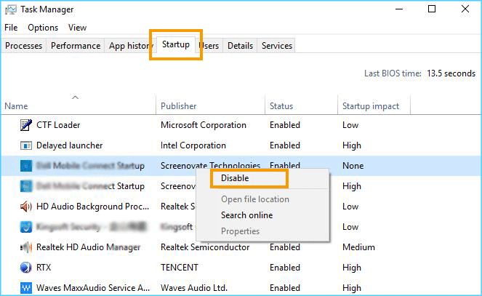
Task: Switch to the Processes tab
Action: tap(23, 46)
